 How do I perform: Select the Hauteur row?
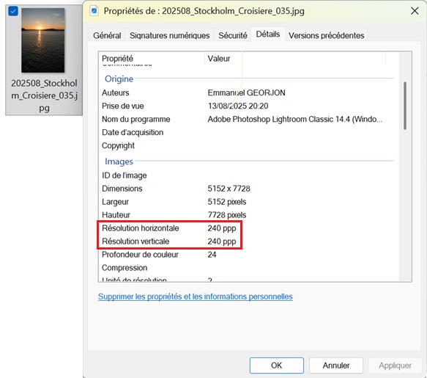(246, 215)
